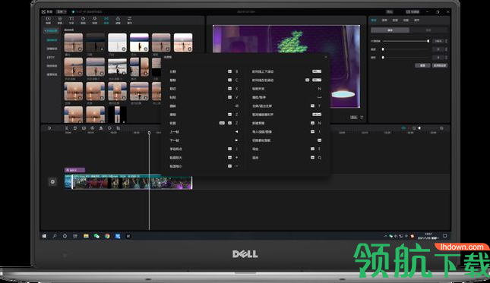The height and width of the screenshot is (283, 490).
Task: Switch to the fifth tab in properties panel
Action: [x=416, y=20]
